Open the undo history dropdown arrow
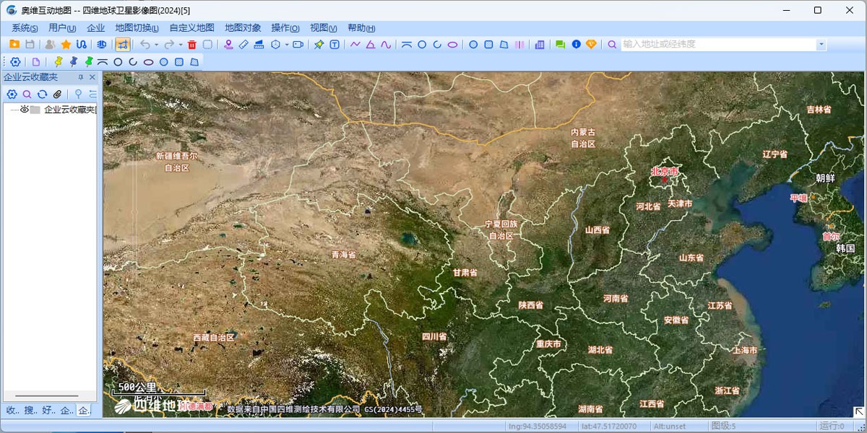 pos(156,45)
